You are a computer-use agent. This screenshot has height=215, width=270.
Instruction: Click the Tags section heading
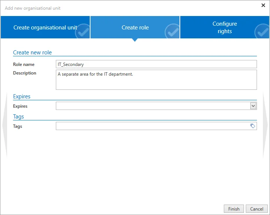[x=18, y=117]
